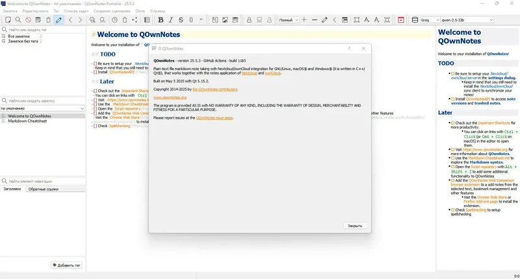
Task: Open the Создание сценариев menu
Action: 112,11
